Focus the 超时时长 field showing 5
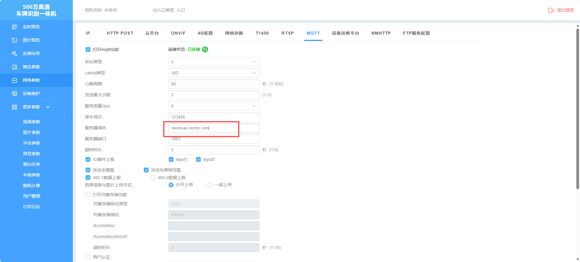The height and width of the screenshot is (262, 580). pos(214,150)
